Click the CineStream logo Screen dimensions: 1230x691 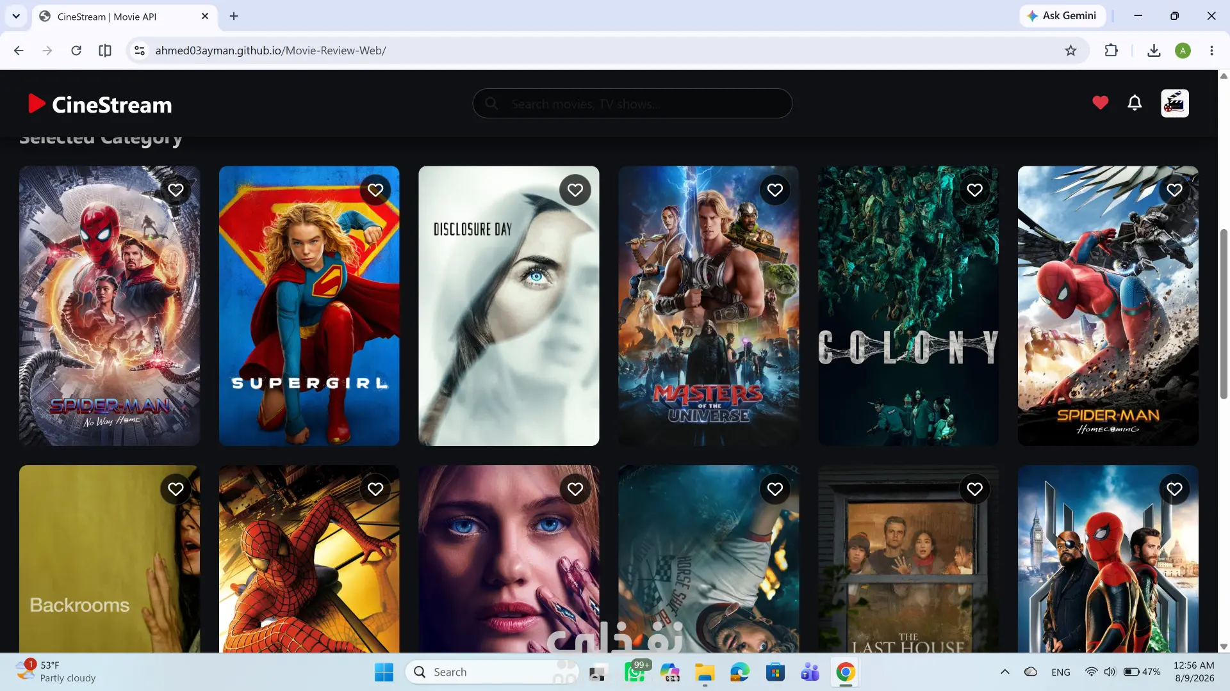coord(100,104)
